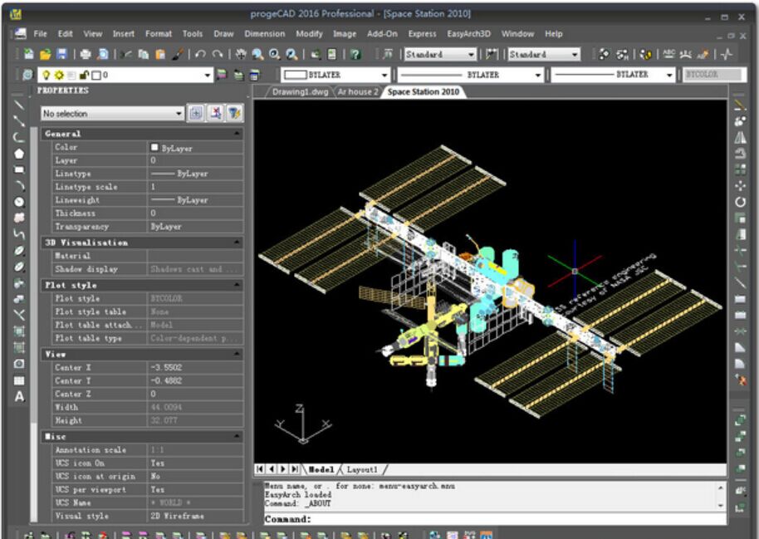Jump to the first layout tab with the arrow
The height and width of the screenshot is (539, 759).
[260, 468]
